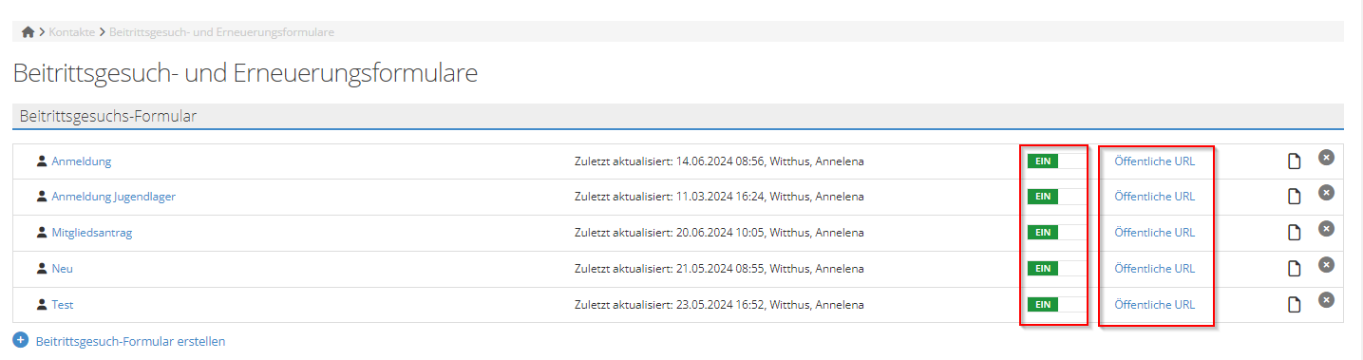This screenshot has width=1363, height=360.
Task: Remove Mitgliedsantrag using its X icon
Action: (x=1326, y=228)
